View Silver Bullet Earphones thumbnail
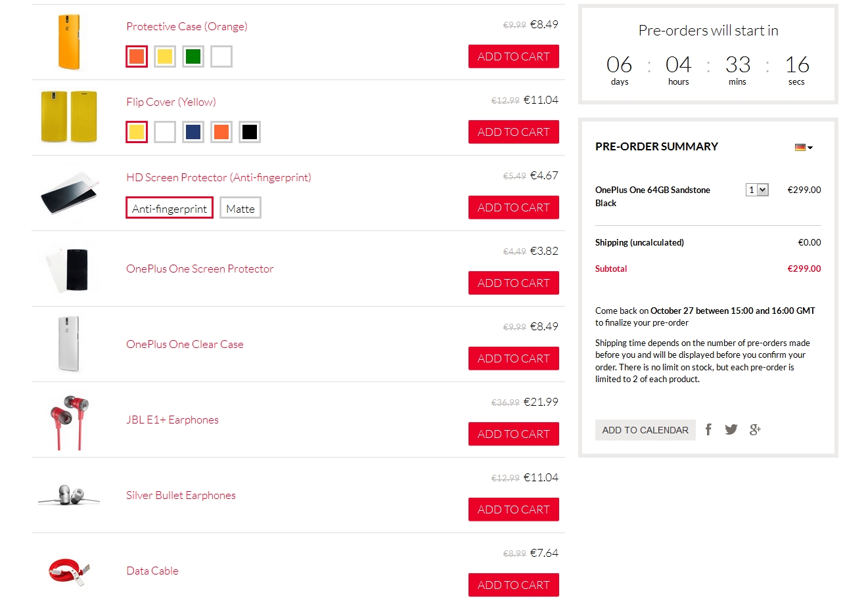The image size is (843, 608). pos(68,495)
